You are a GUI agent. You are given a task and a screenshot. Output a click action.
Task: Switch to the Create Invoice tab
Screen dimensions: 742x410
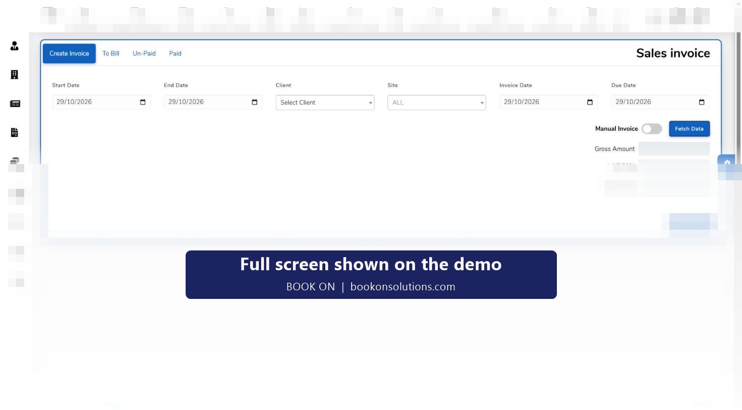coord(69,54)
